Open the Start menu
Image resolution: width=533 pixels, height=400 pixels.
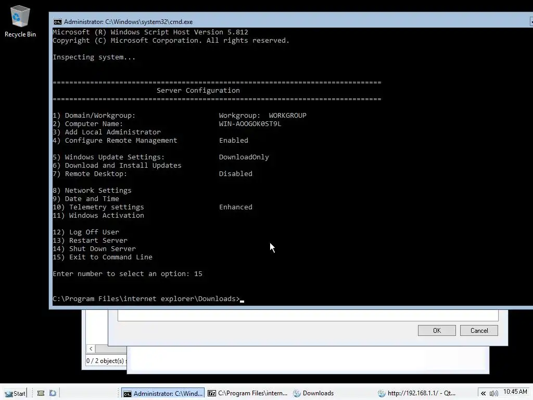pos(15,393)
